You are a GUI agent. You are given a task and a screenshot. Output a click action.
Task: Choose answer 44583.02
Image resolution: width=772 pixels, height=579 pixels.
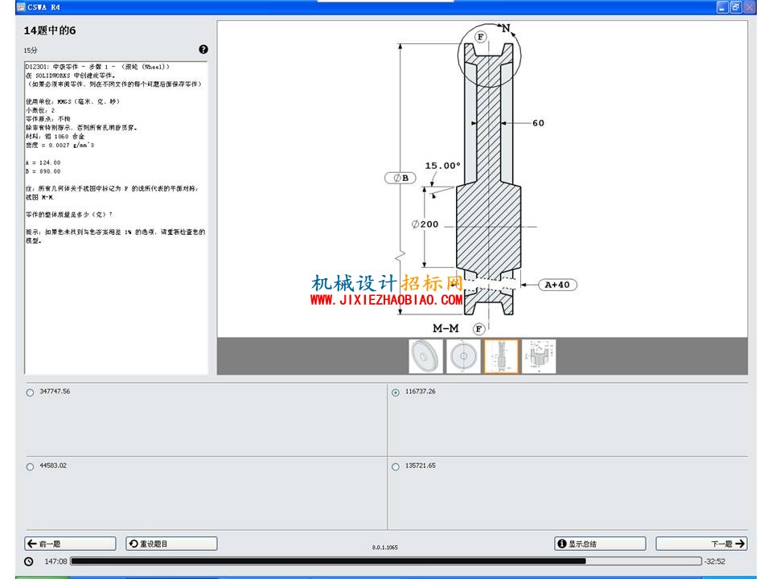30,466
